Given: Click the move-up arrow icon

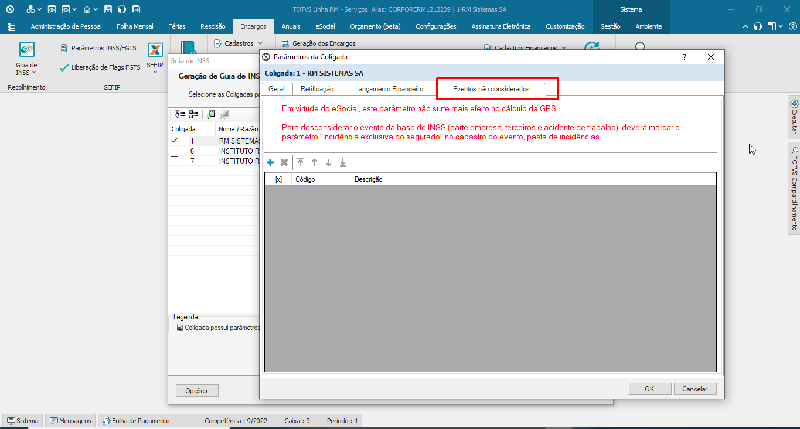Looking at the screenshot, I should point(315,162).
